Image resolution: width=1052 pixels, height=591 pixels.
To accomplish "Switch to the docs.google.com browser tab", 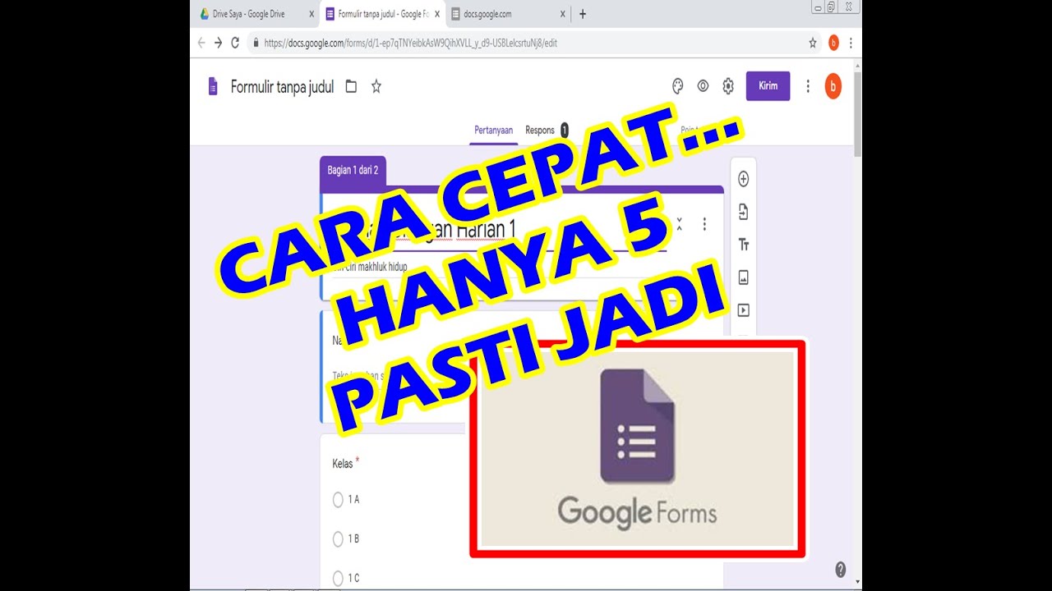I will click(x=508, y=14).
